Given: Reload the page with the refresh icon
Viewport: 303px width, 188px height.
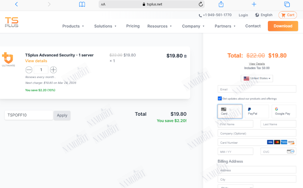Looking at the screenshot, I should (x=201, y=4).
